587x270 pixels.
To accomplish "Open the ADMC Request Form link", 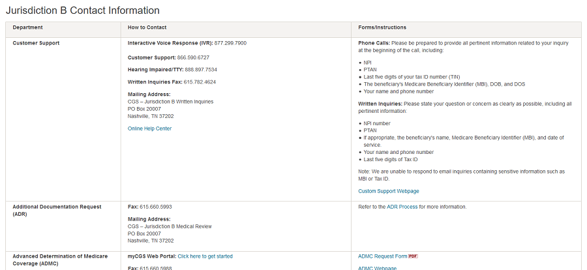I will pyautogui.click(x=382, y=256).
